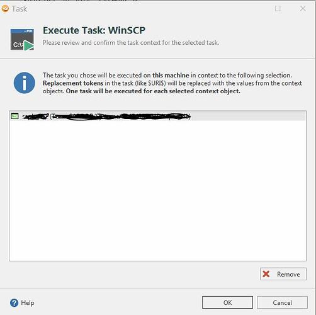This screenshot has height=315, width=316.
Task: Click the bold "One task will be executed" sentence
Action: (153, 91)
